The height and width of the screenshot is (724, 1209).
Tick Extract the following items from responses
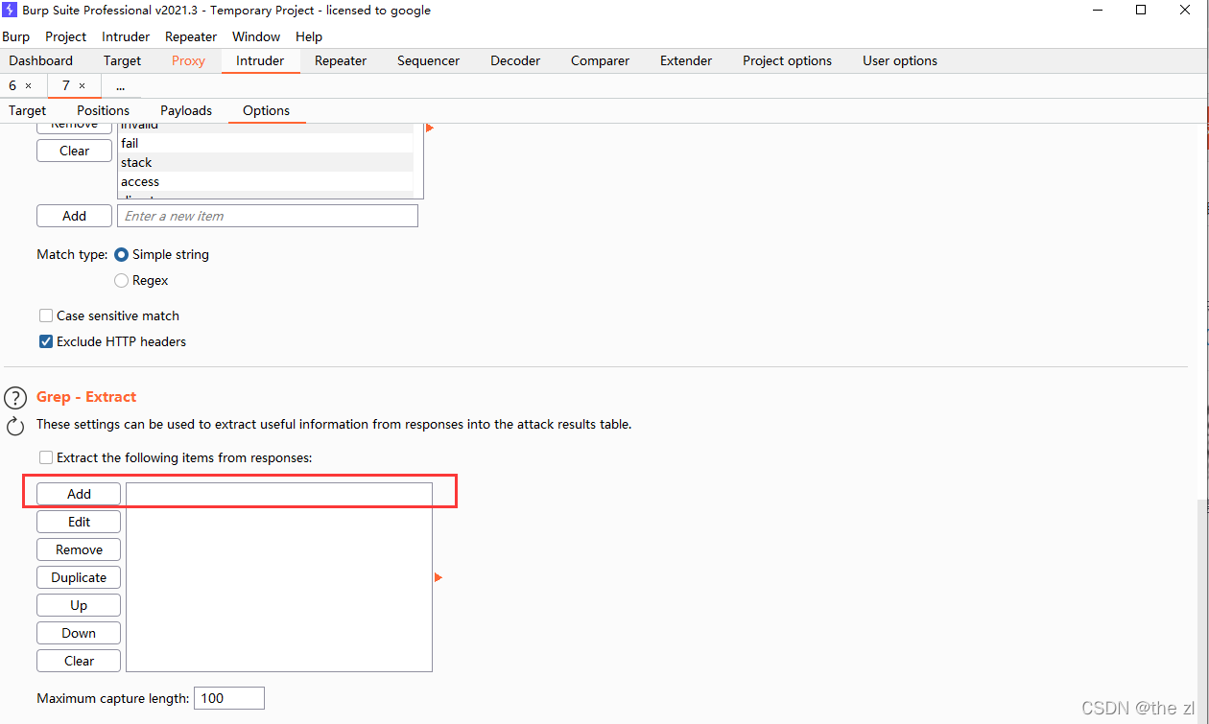(46, 458)
